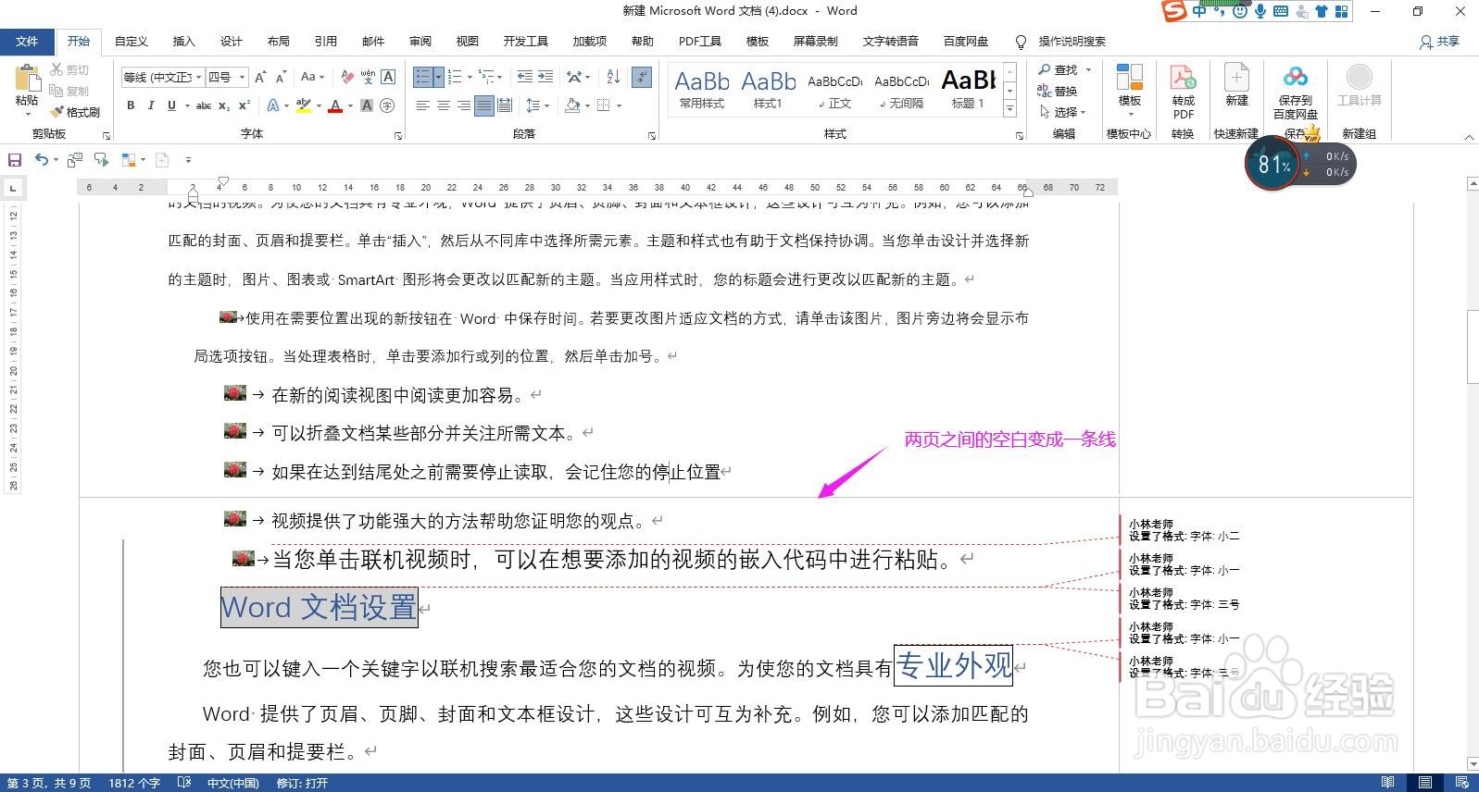The width and height of the screenshot is (1479, 792).
Task: Open the font size dropdown showing 四号
Action: click(242, 77)
